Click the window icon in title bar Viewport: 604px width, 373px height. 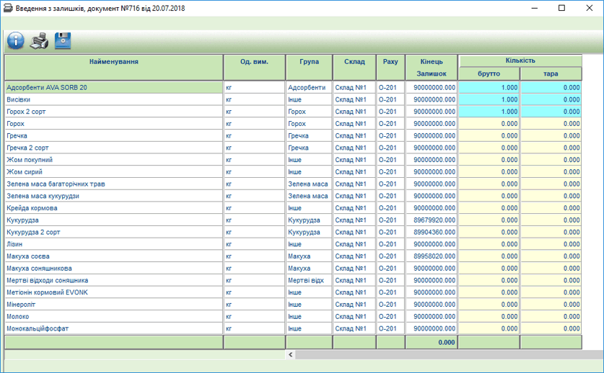tap(8, 8)
